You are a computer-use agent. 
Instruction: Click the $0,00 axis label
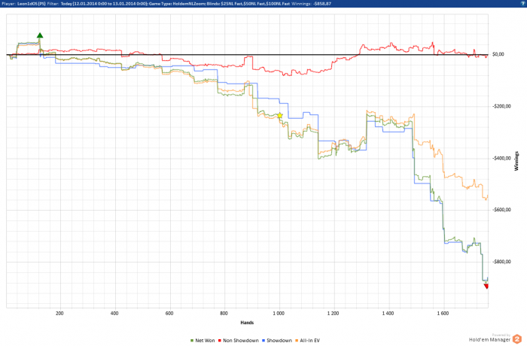[x=498, y=54]
